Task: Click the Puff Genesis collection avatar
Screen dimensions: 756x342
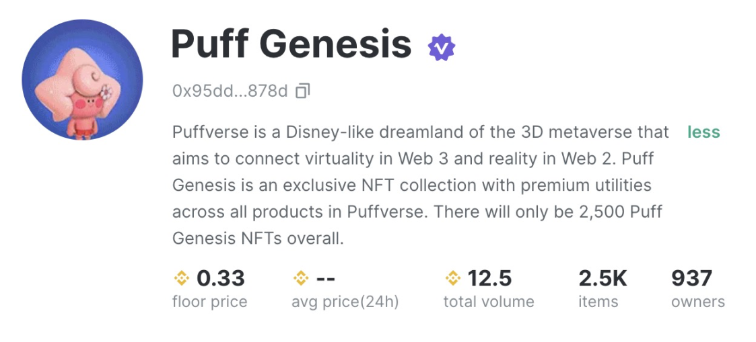Action: (82, 80)
